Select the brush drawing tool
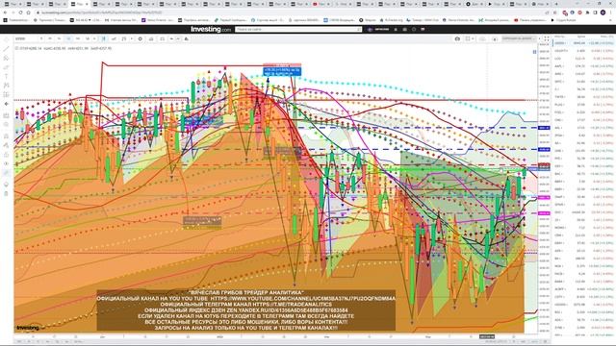 [6, 67]
